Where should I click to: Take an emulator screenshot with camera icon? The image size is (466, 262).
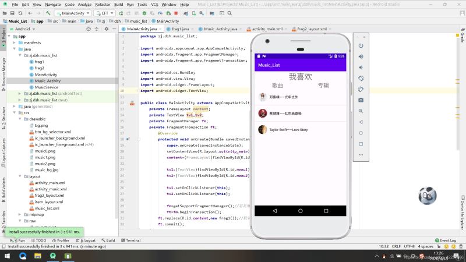[361, 100]
